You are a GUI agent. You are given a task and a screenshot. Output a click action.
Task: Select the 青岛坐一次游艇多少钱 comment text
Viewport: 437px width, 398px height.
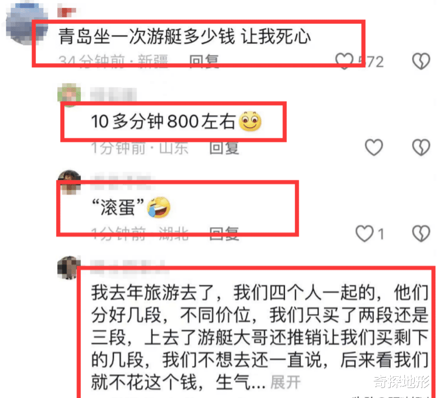point(185,36)
